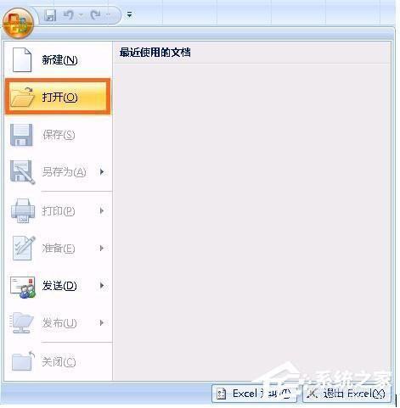Click the floppy disk icon for 保存
The image size is (400, 408).
[x=21, y=135]
